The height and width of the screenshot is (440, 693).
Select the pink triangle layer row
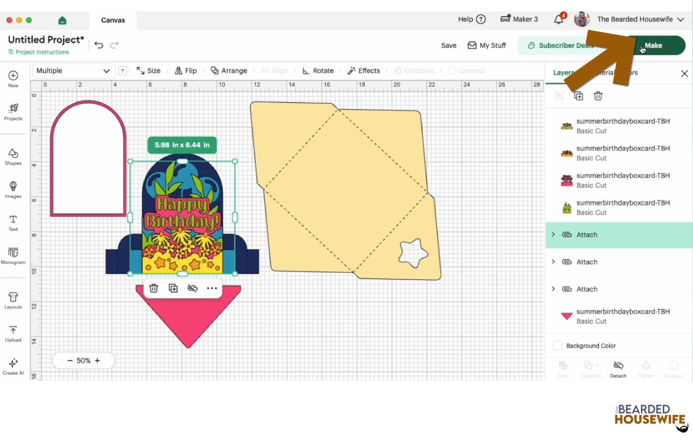click(x=619, y=316)
